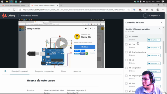Image resolution: width=167 pixels, height=94 pixels.
Task: Open the browser favorites list icon
Action: [147, 10]
